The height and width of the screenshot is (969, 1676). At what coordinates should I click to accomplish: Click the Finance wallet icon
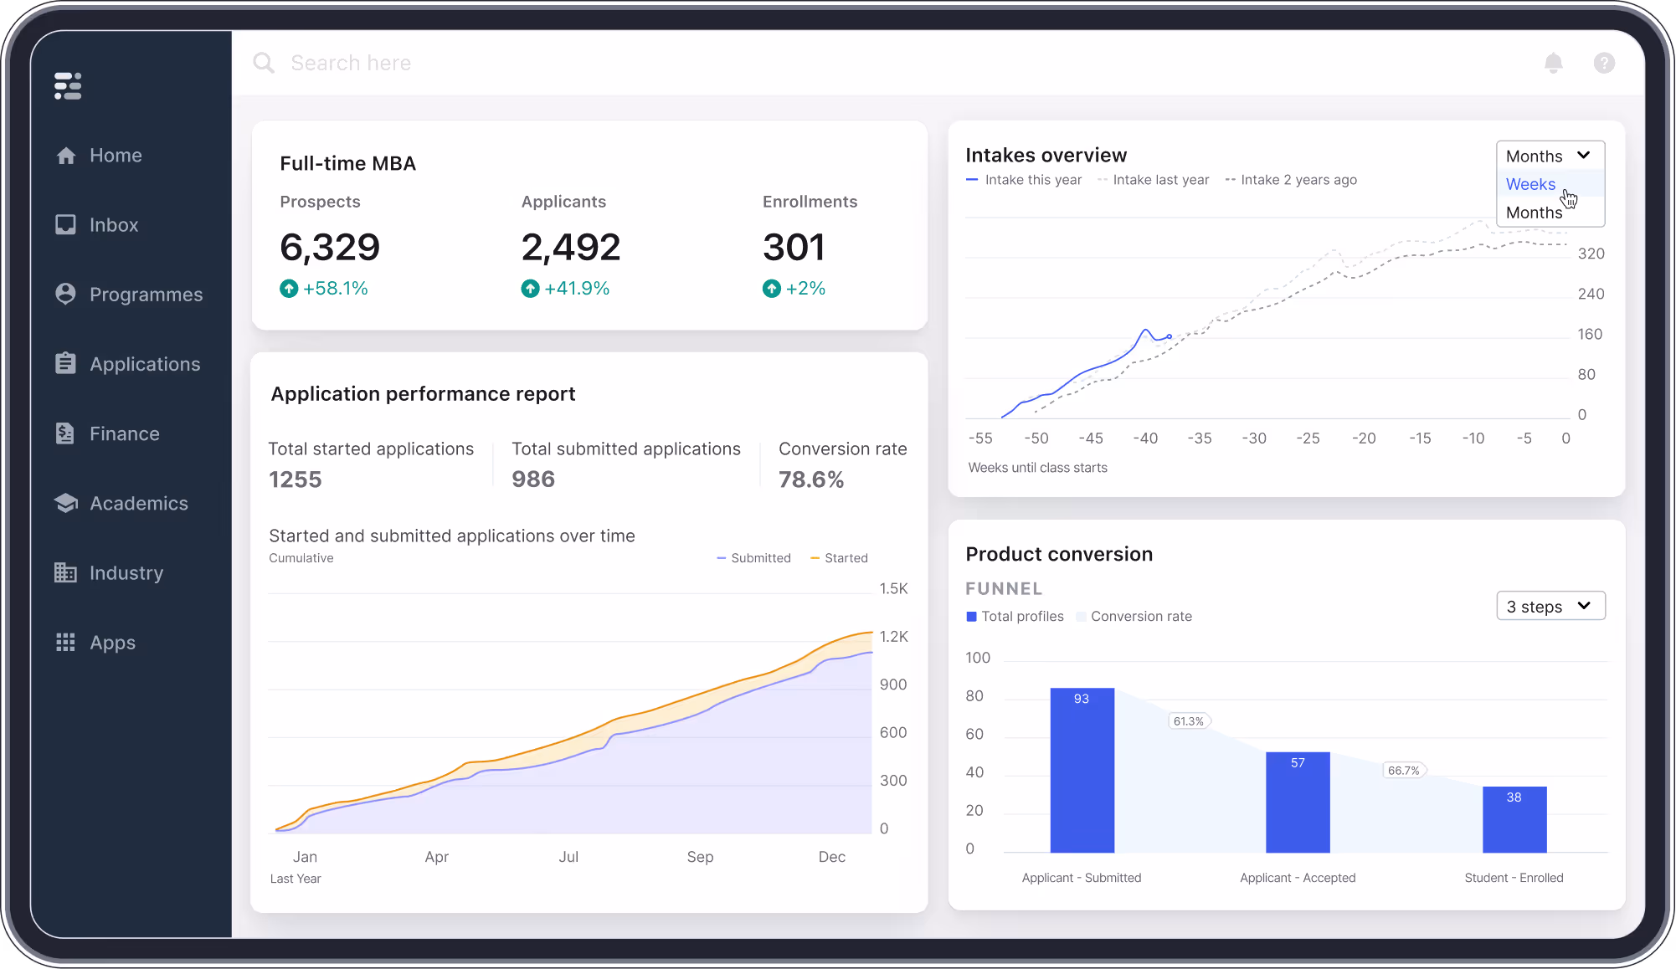66,433
